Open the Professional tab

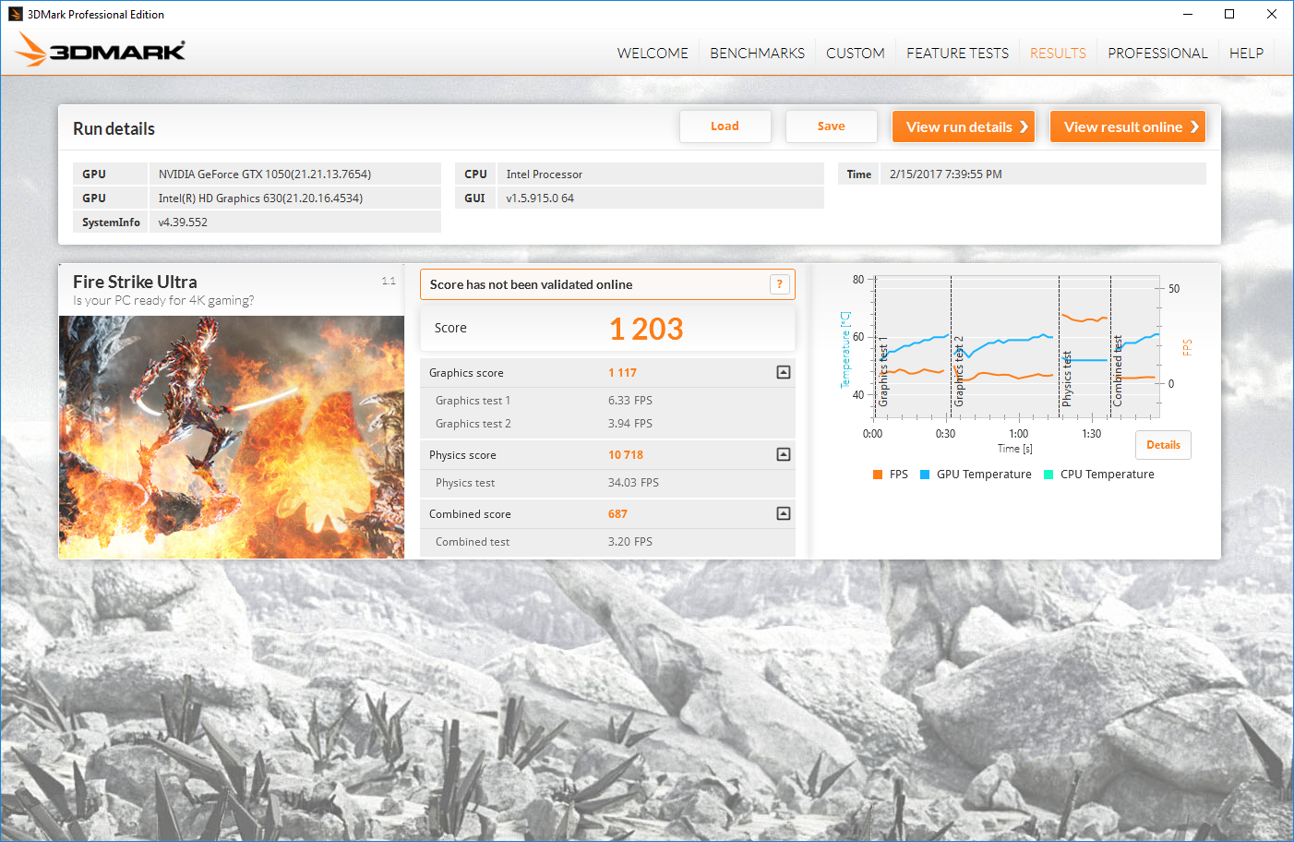(x=1157, y=54)
